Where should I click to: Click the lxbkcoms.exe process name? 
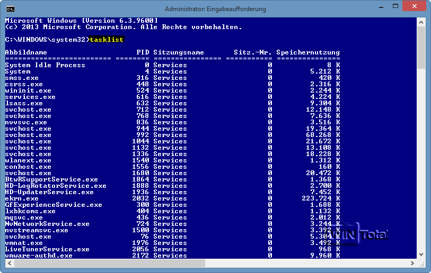(30, 211)
